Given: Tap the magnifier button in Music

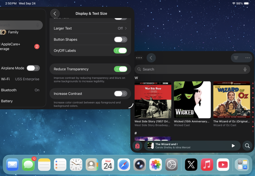Looking at the screenshot, I should [247, 146].
